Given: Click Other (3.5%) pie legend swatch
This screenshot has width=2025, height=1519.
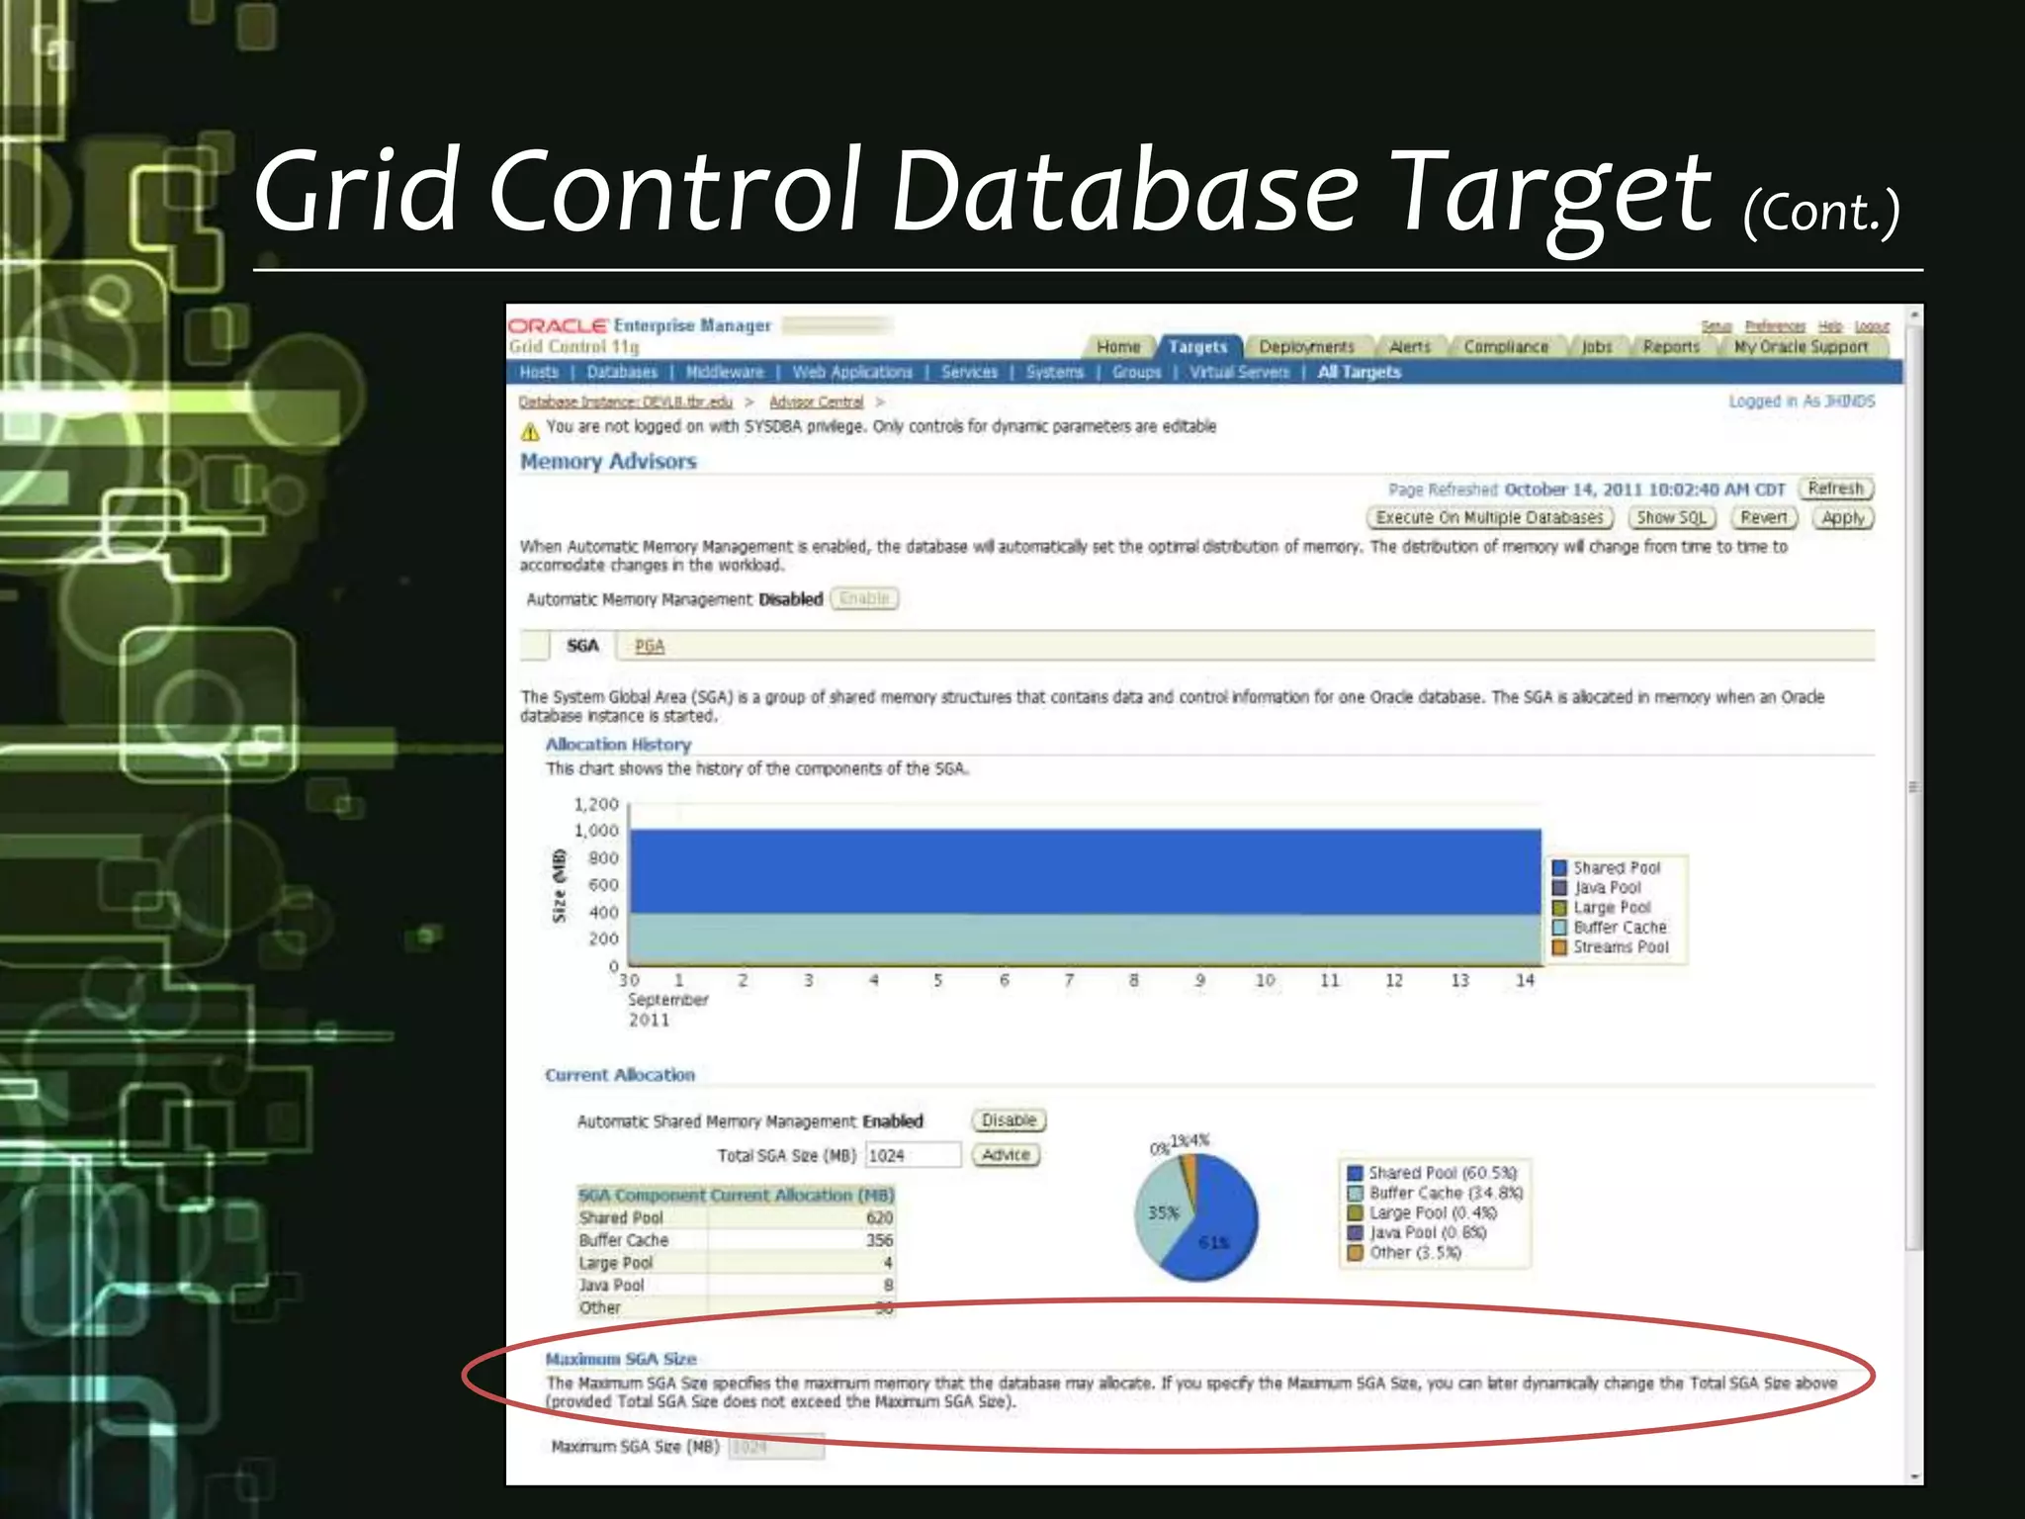Looking at the screenshot, I should [x=1356, y=1253].
